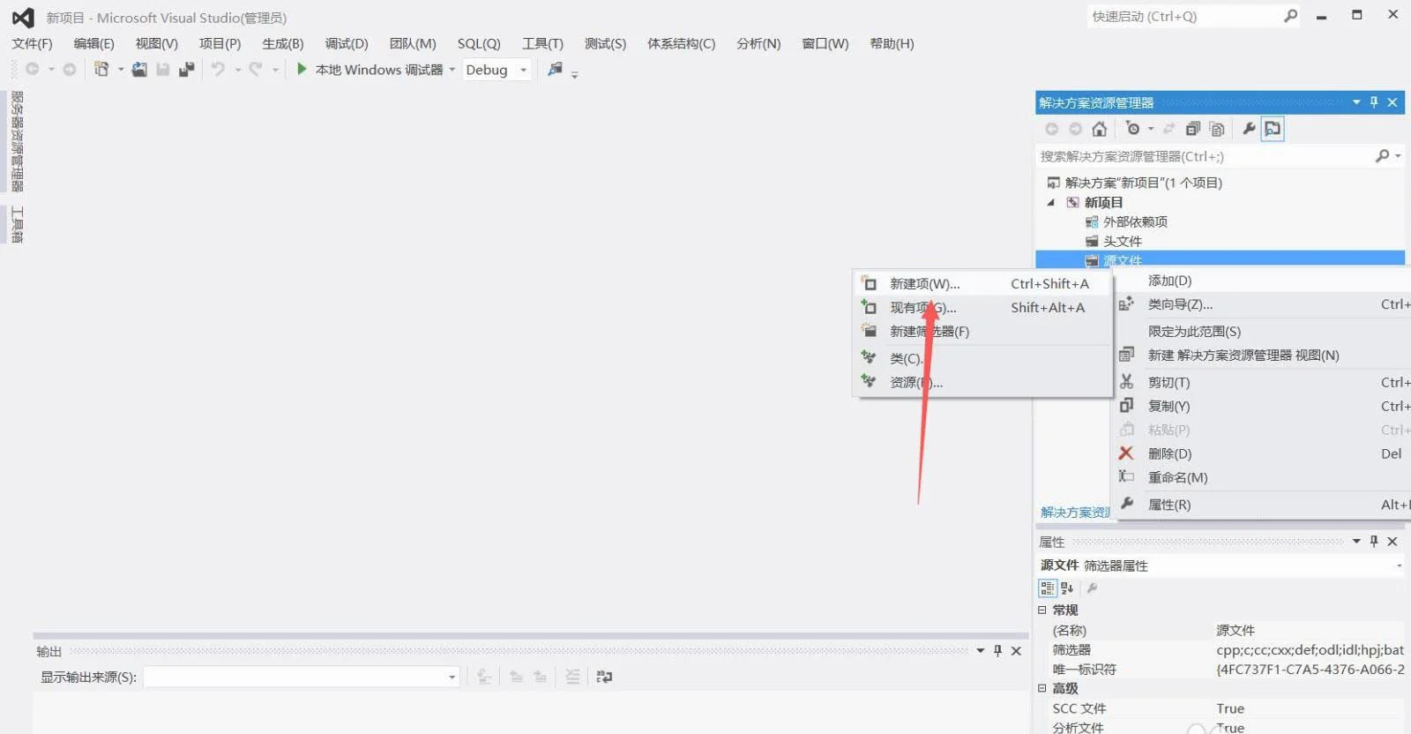Select 删除(D) in context menu
The height and width of the screenshot is (734, 1411).
point(1263,453)
